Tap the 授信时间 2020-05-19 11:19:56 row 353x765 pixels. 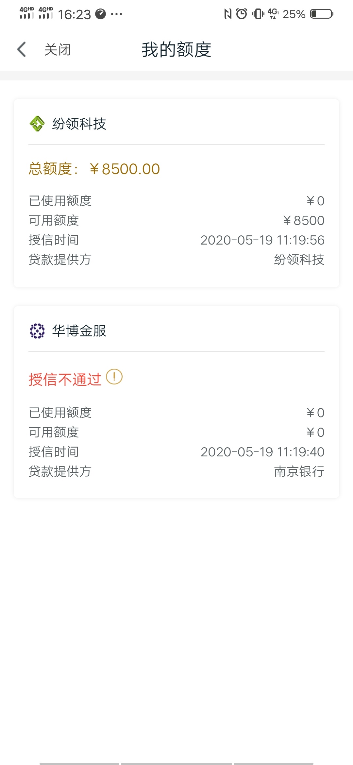(x=176, y=240)
